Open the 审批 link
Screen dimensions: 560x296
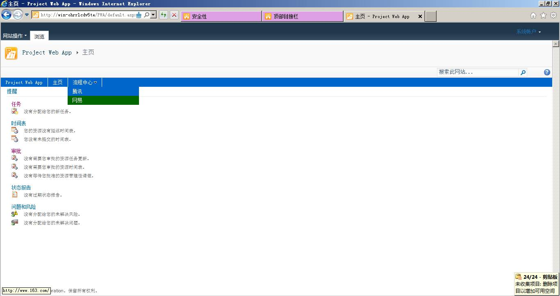click(x=16, y=151)
